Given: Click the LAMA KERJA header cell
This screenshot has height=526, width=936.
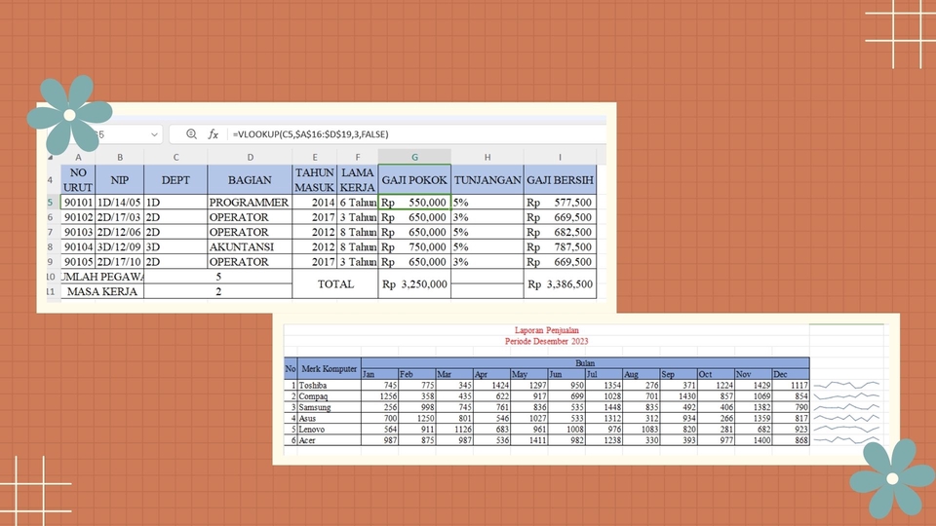Looking at the screenshot, I should [358, 179].
